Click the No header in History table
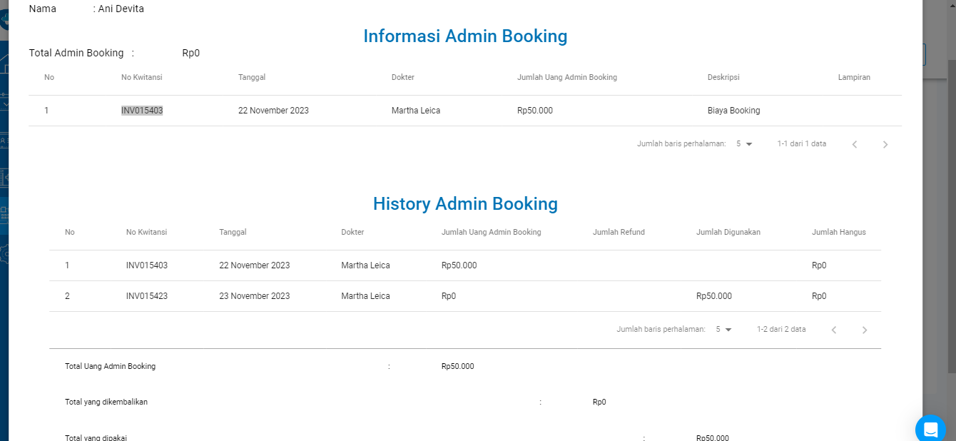 (x=70, y=232)
